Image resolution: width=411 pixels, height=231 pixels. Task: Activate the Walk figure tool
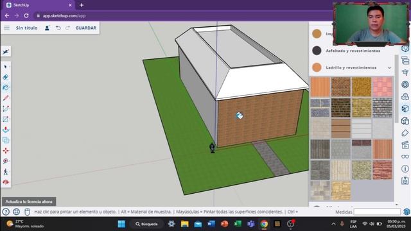(6, 171)
